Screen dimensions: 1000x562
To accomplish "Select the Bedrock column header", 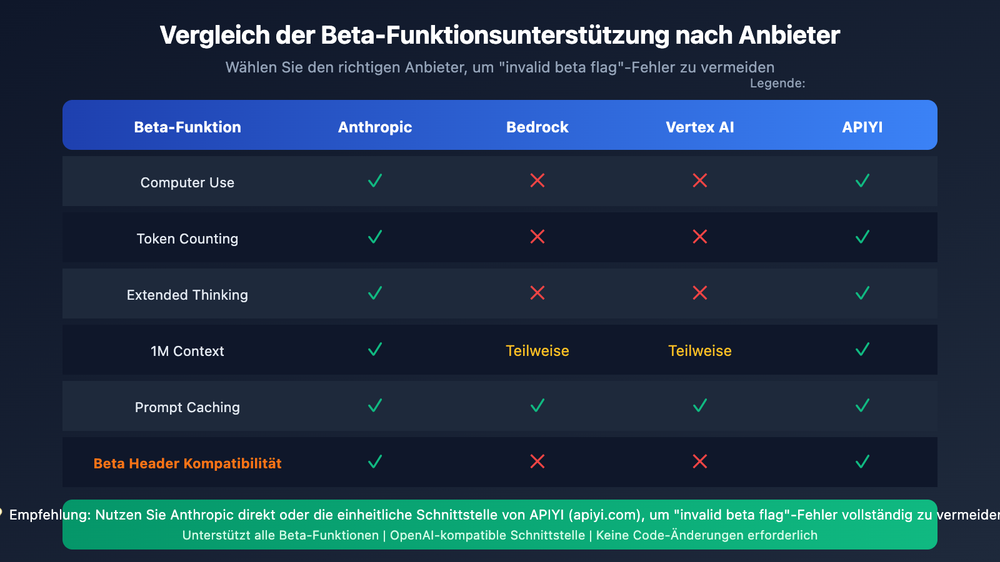I will tap(537, 127).
